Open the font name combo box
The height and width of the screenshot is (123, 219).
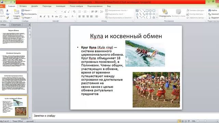(48, 12)
